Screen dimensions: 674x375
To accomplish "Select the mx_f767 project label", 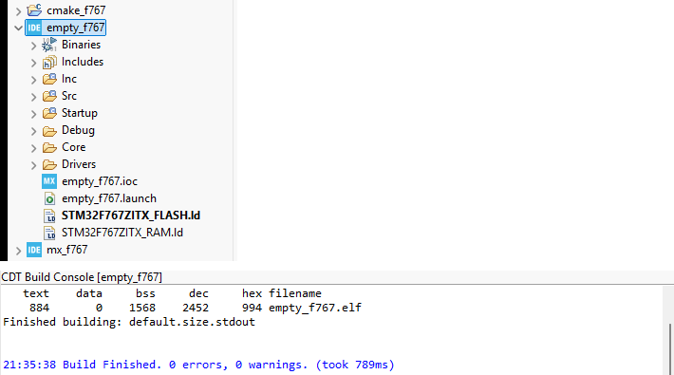I will pos(67,250).
